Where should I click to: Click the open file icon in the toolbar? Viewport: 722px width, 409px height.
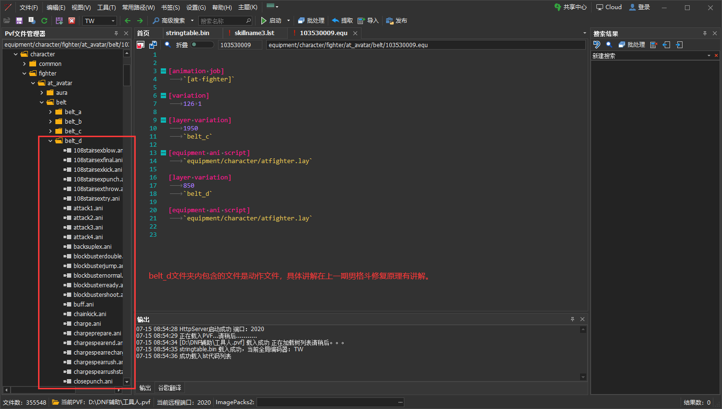(x=7, y=21)
